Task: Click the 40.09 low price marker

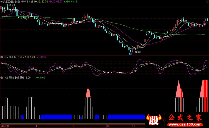Action: pos(138,52)
